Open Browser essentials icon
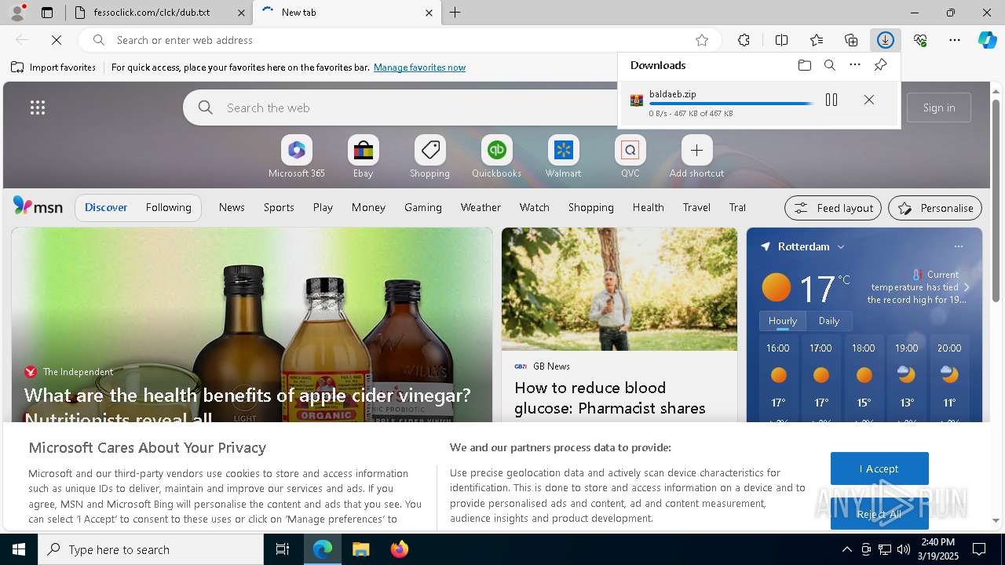Image resolution: width=1005 pixels, height=565 pixels. click(x=920, y=40)
